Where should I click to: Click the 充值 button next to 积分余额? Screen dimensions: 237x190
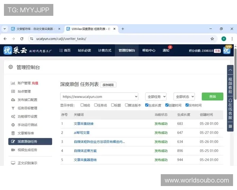point(217,51)
